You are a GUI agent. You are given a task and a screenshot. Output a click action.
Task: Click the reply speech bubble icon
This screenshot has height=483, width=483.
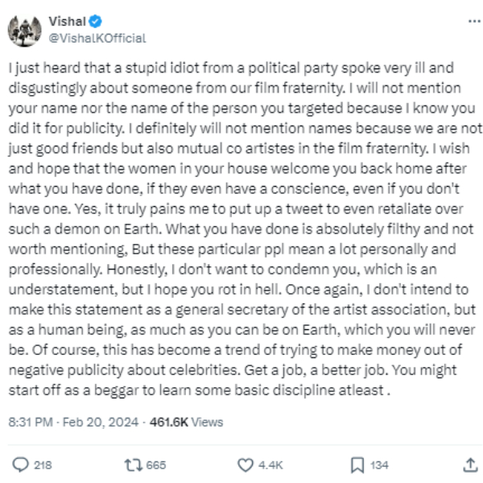click(21, 464)
